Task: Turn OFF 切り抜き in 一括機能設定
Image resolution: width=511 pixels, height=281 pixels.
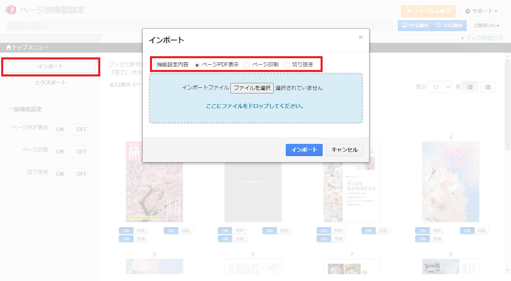Action: click(x=81, y=174)
